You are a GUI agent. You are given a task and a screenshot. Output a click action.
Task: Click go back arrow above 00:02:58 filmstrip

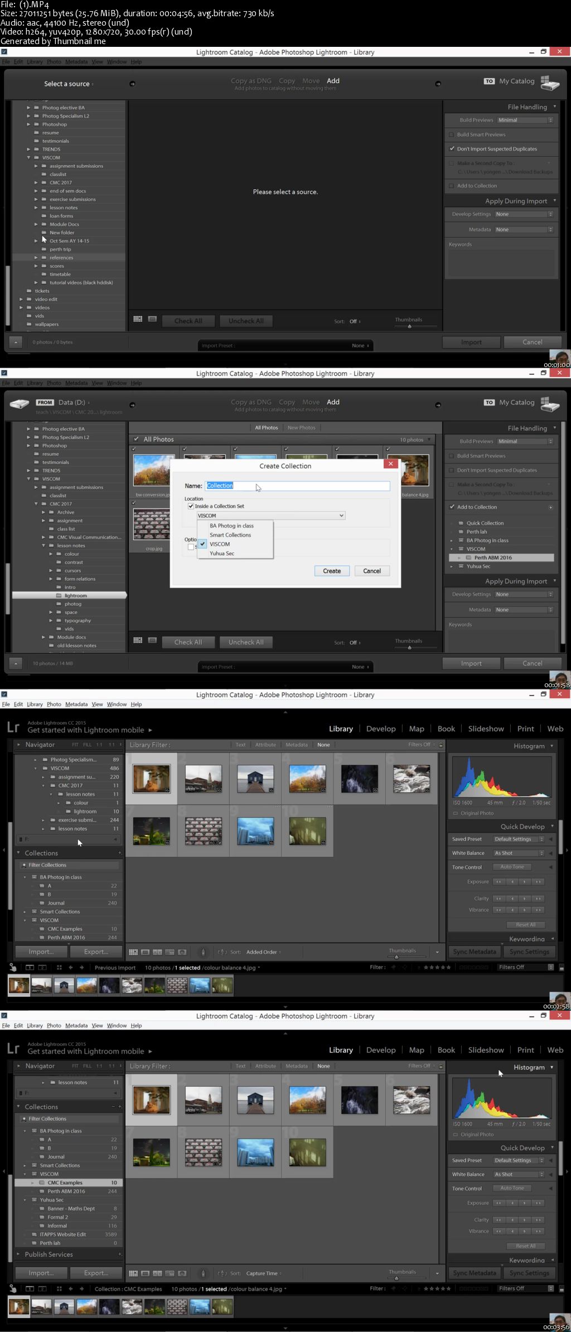click(x=70, y=967)
